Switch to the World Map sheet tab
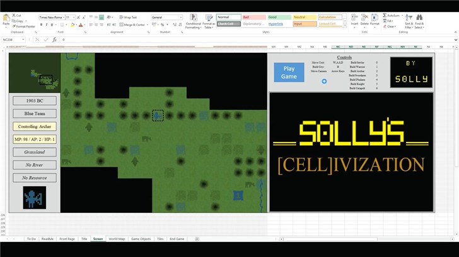Viewport: 459px width, 257px height. click(x=117, y=239)
